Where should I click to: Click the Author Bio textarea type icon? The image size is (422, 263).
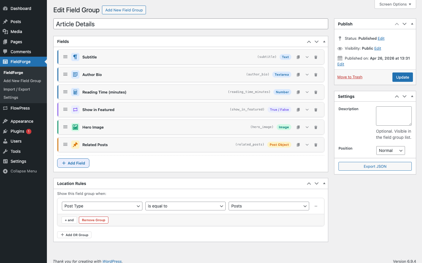point(75,75)
